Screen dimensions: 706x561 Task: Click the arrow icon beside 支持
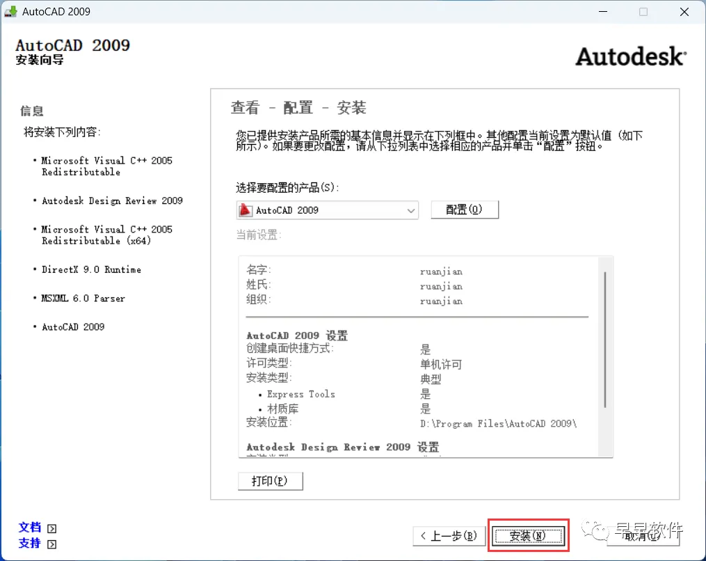tap(51, 544)
